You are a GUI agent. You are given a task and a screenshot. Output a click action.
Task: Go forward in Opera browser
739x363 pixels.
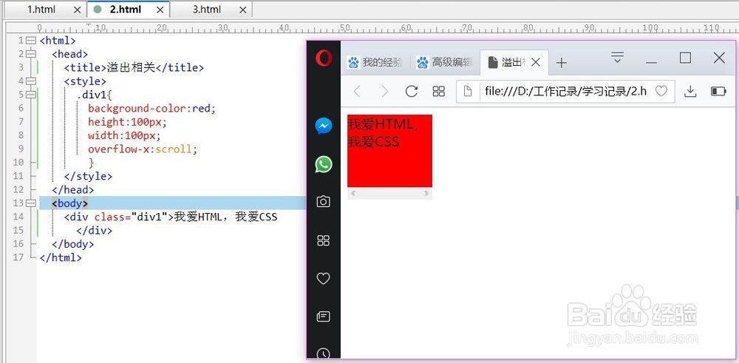pyautogui.click(x=384, y=91)
